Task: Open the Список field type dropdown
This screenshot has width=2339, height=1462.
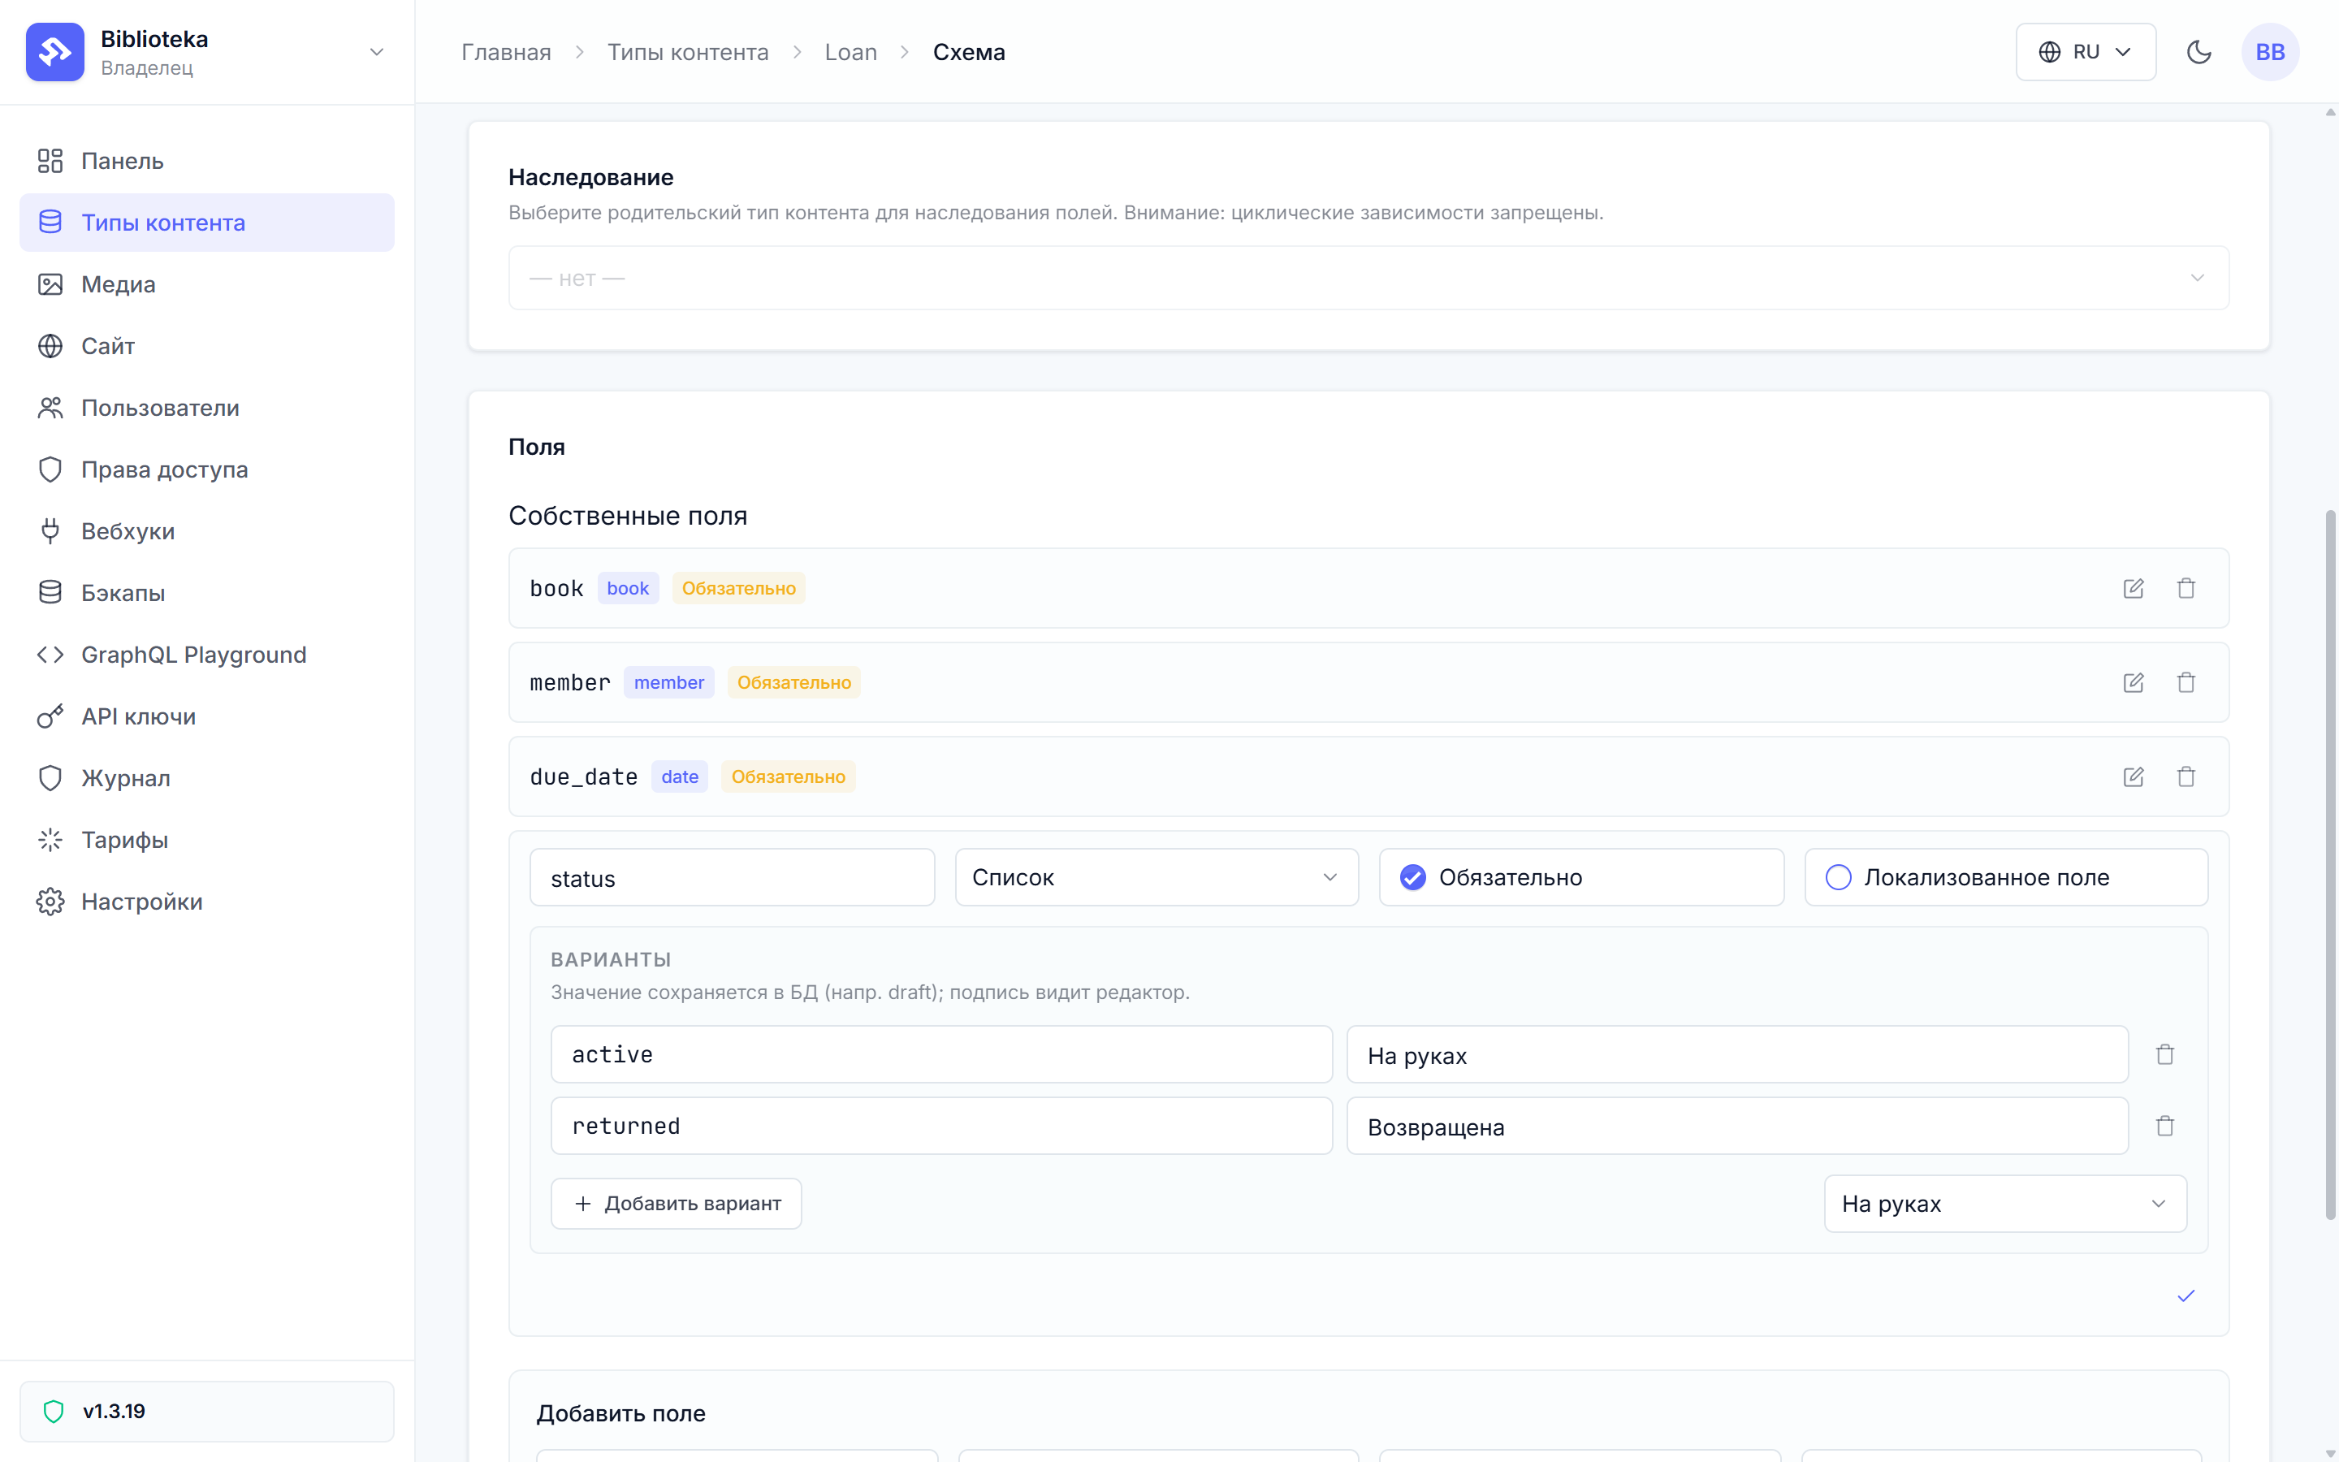Action: tap(1156, 877)
